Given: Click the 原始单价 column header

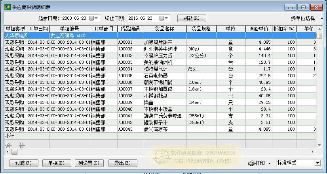Looking at the screenshot, I should coord(259,29).
